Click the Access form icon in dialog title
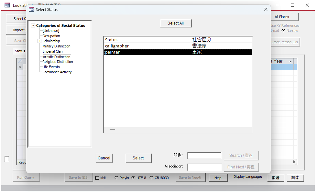Image resolution: width=316 pixels, height=192 pixels. point(31,9)
